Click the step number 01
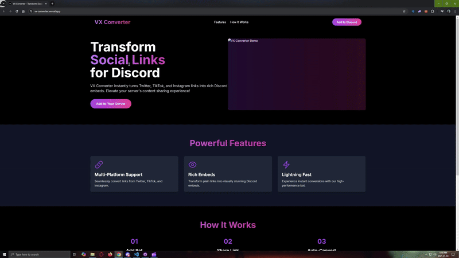This screenshot has height=258, width=459. point(134,241)
